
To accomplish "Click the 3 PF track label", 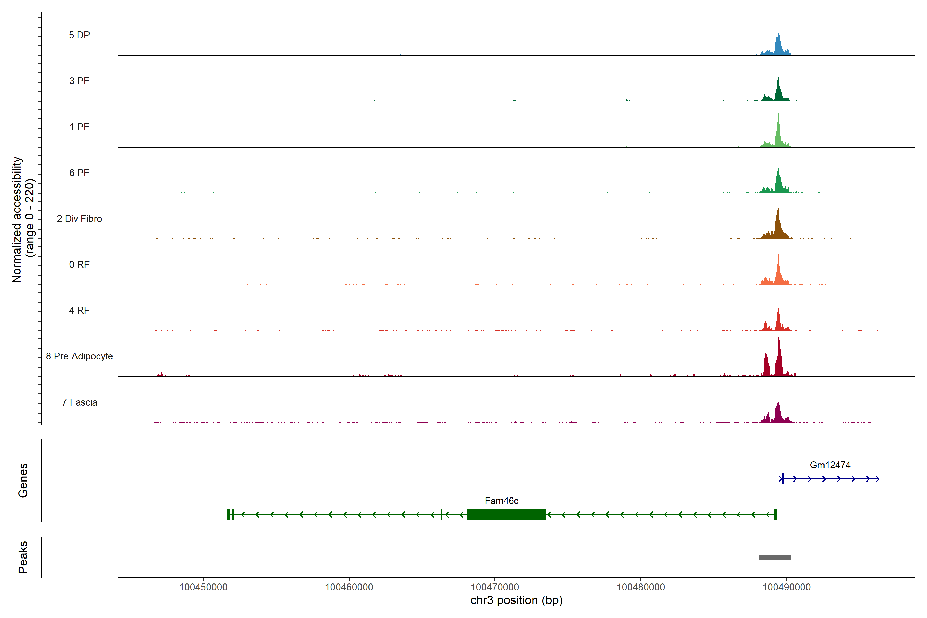I will 79,81.
